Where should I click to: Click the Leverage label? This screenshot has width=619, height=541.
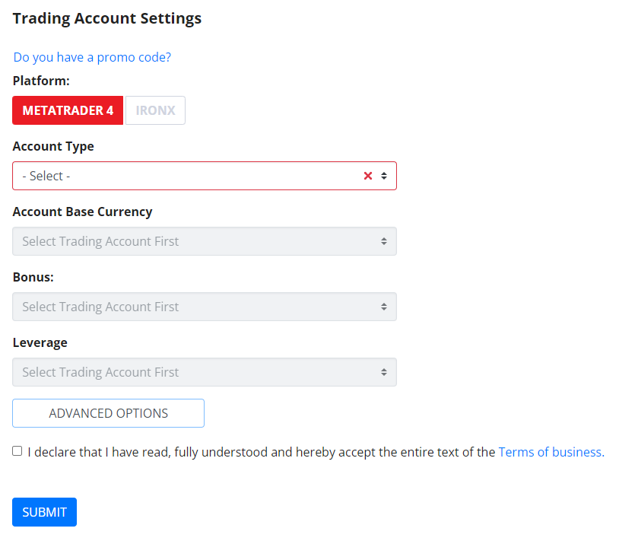[40, 342]
